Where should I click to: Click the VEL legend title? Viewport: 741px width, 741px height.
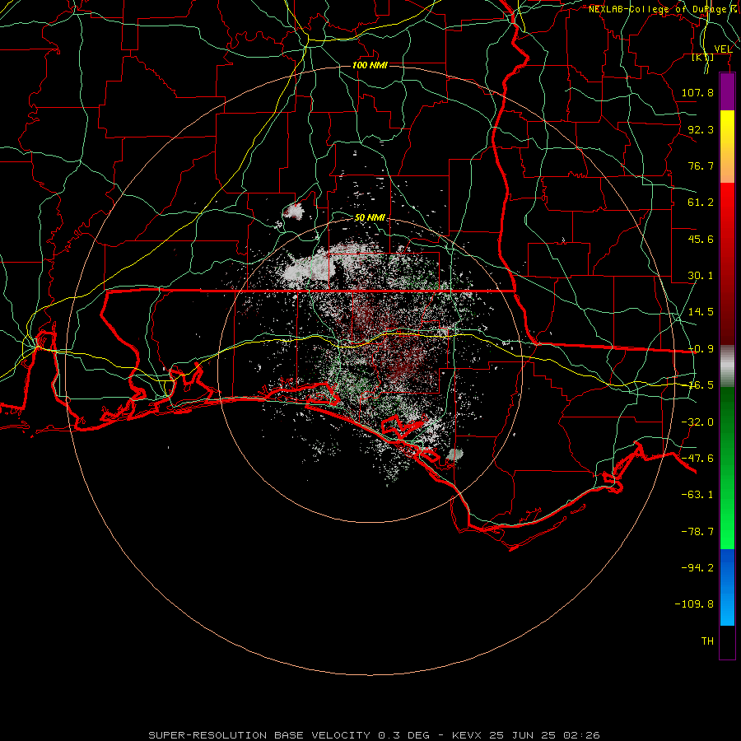723,49
